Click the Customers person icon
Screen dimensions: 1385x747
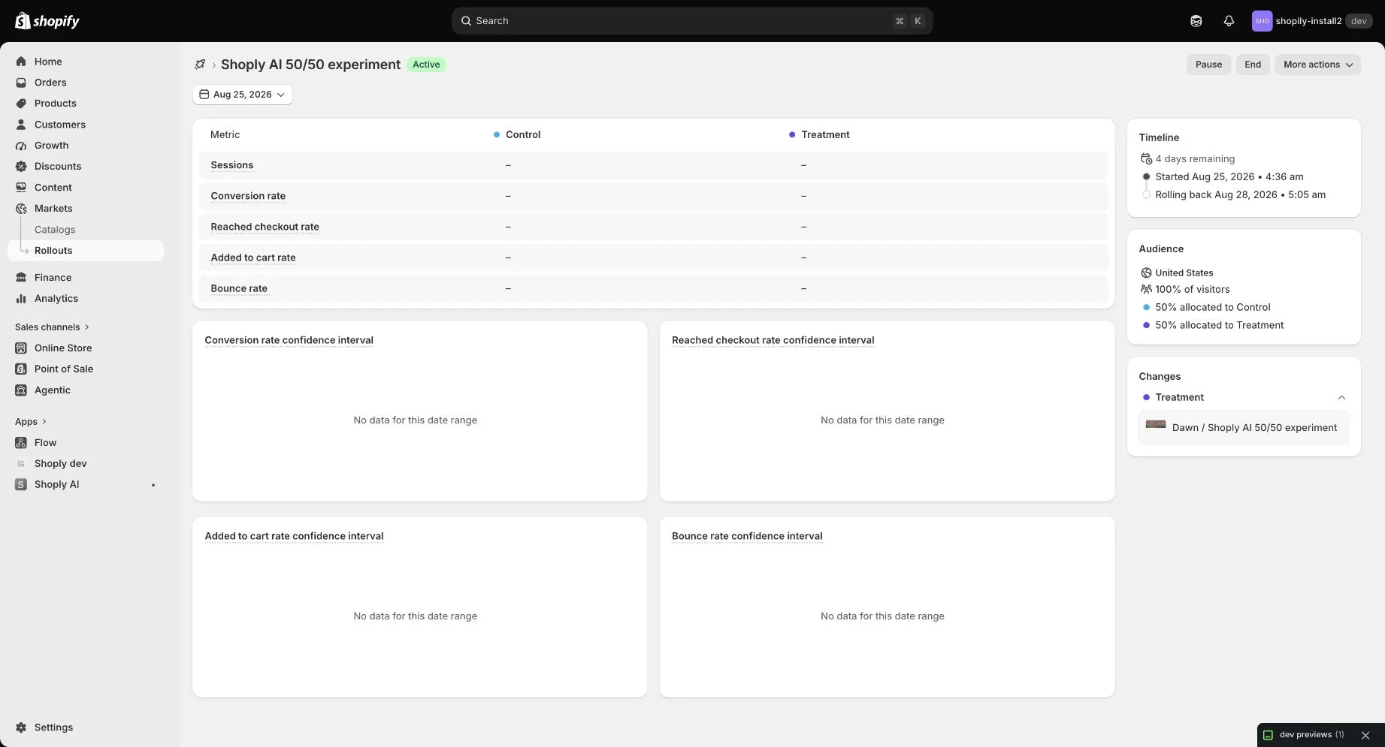pos(21,125)
